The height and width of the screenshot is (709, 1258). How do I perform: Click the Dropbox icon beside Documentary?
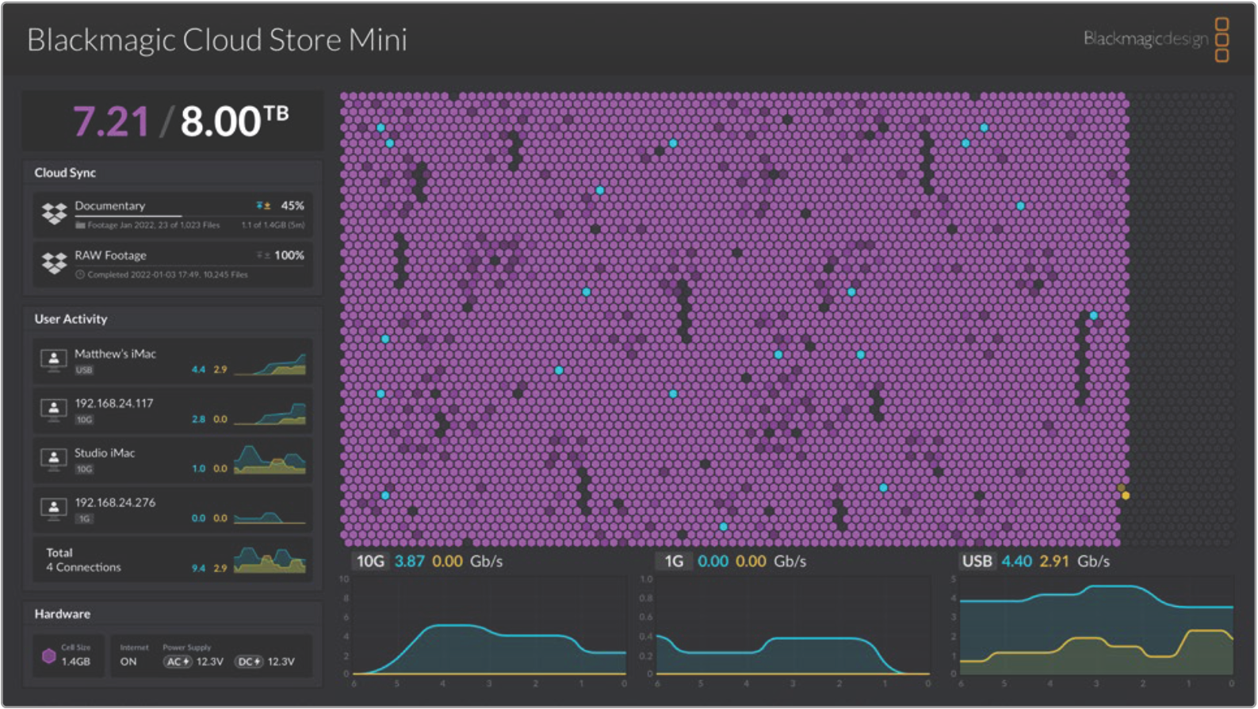pos(54,213)
